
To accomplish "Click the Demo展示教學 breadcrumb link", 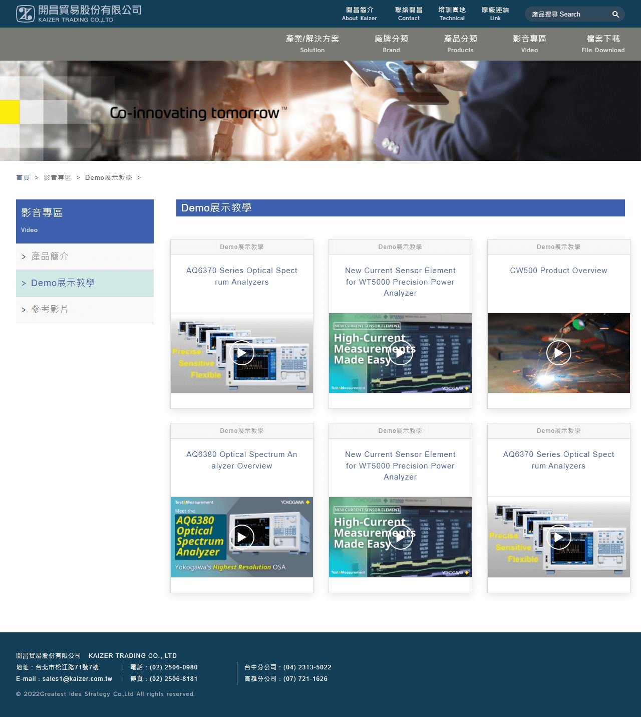I will pos(109,178).
